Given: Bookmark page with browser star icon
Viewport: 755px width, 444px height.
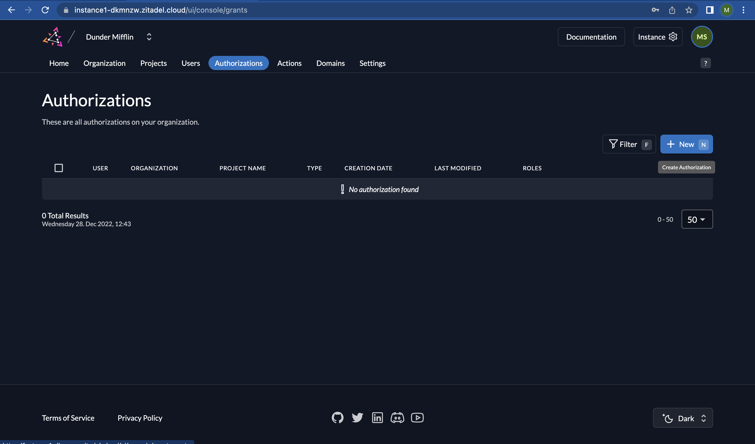Looking at the screenshot, I should pyautogui.click(x=689, y=10).
